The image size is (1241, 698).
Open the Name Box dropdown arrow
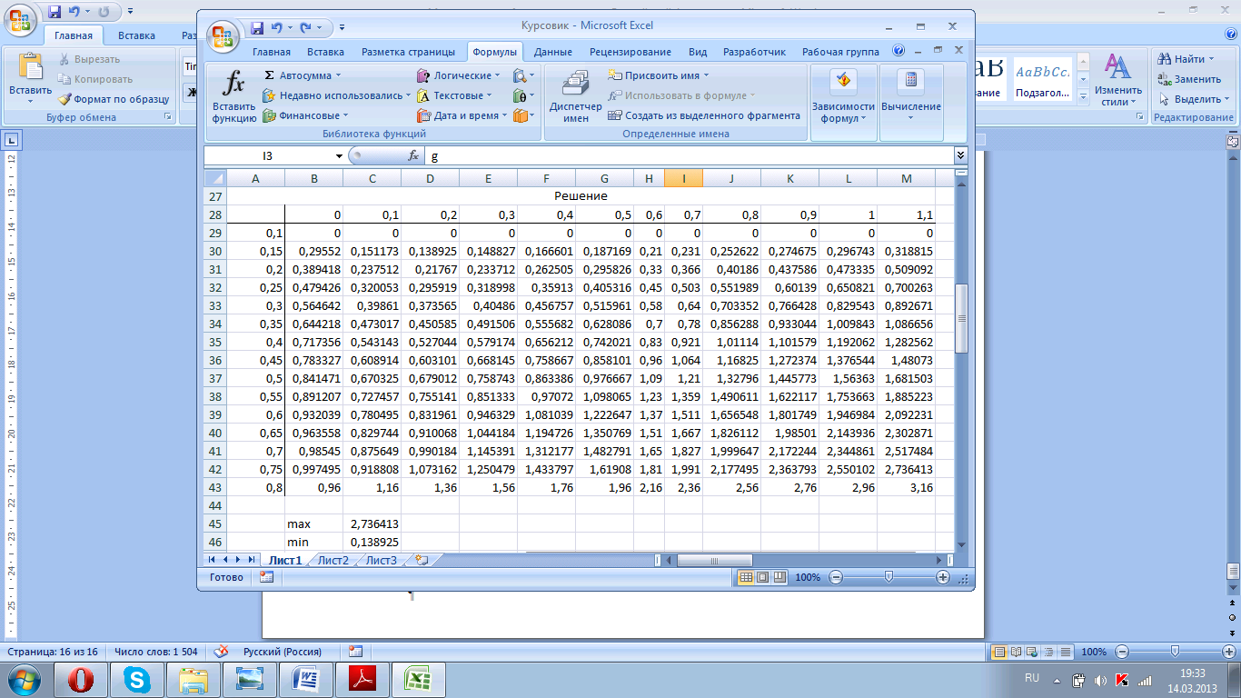point(339,156)
